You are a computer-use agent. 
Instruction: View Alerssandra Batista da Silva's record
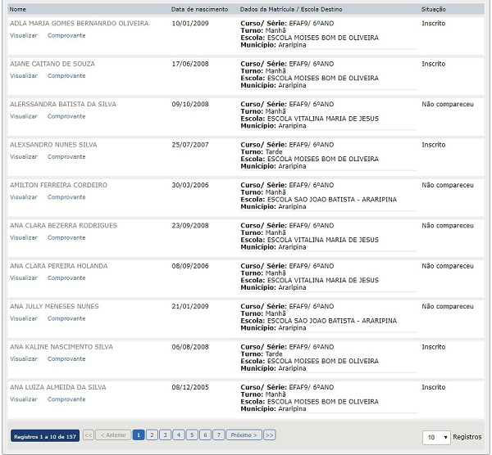click(24, 116)
